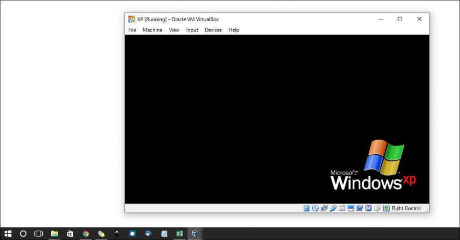Click the network adapters status icon
This screenshot has height=240, width=460.
click(324, 208)
